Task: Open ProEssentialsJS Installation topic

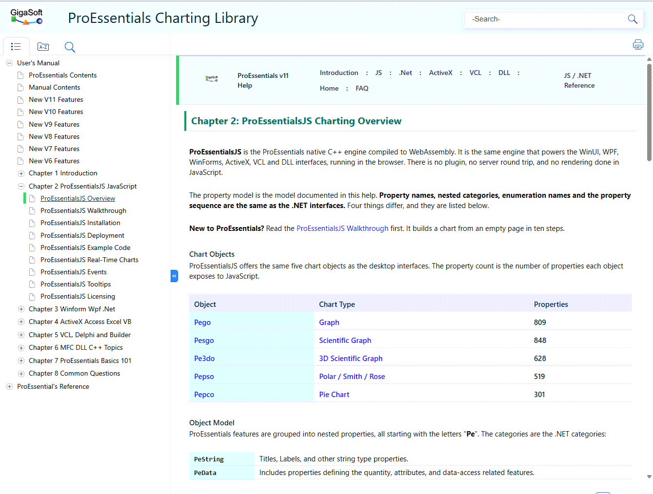Action: point(80,223)
